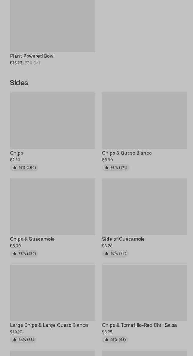Select the Large Chips & Large Queso Blanco image
The height and width of the screenshot is (356, 193).
52,293
